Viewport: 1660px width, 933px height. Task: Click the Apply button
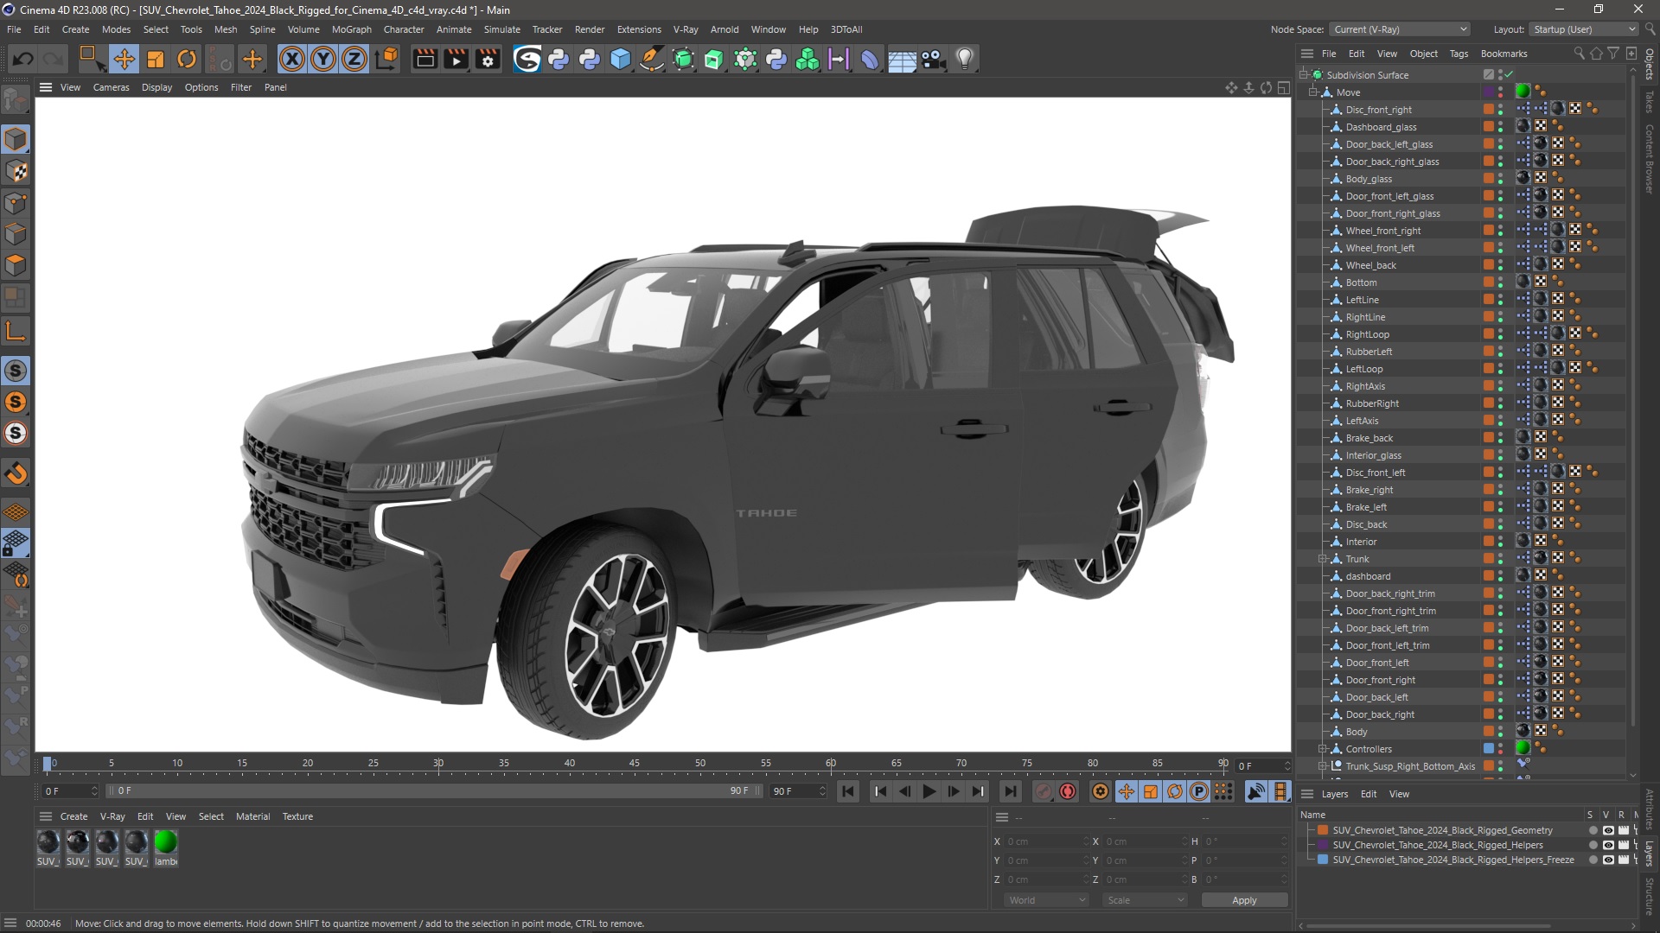[1244, 900]
